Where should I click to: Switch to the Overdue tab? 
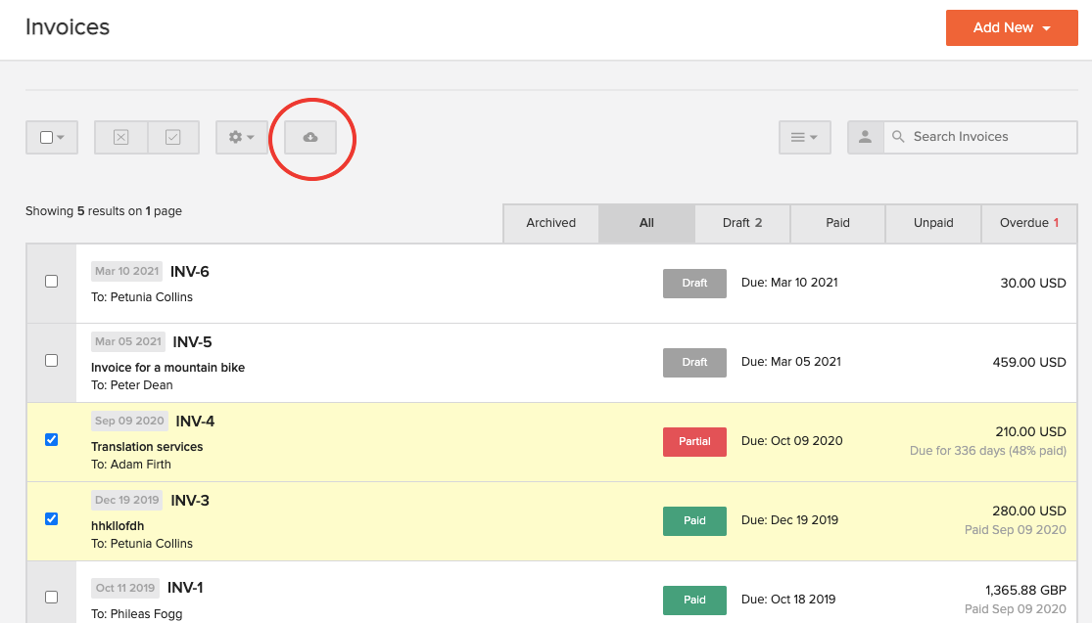1029,223
